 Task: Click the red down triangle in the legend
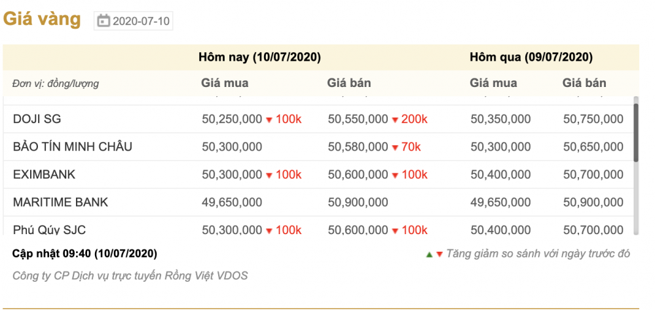click(439, 254)
